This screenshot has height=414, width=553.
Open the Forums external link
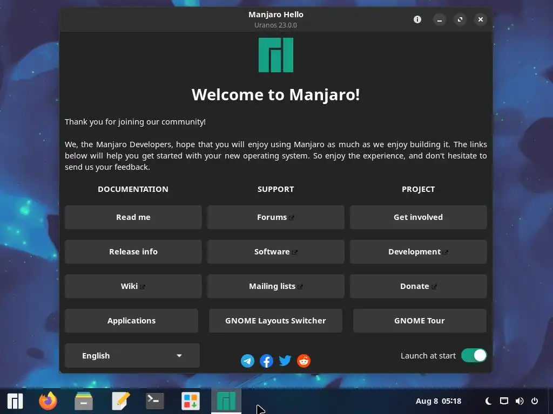click(x=276, y=217)
